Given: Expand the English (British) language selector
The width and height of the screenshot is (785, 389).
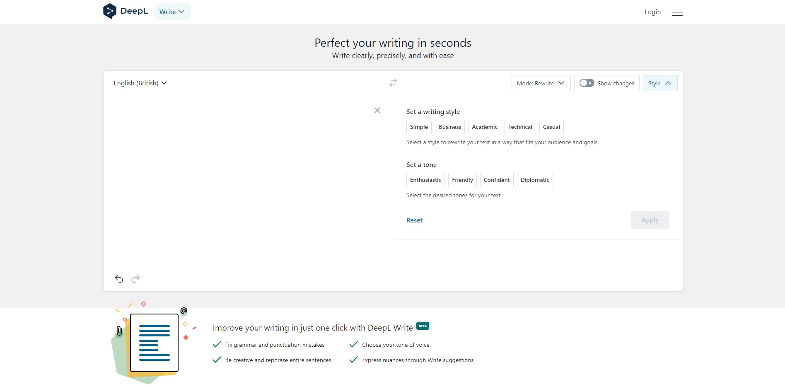Looking at the screenshot, I should pos(140,83).
